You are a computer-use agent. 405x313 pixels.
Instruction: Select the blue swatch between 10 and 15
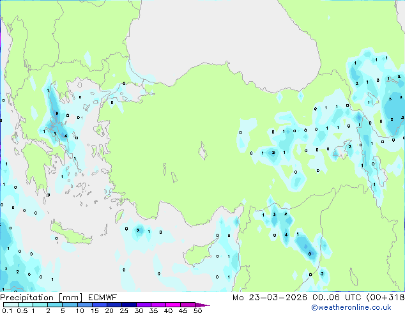coord(85,305)
